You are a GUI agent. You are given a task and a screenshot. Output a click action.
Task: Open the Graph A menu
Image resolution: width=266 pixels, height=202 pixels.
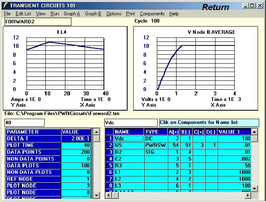[72, 14]
